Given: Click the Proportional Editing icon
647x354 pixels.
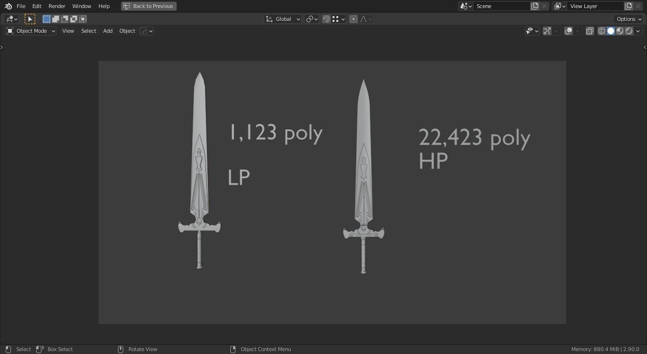Looking at the screenshot, I should 353,19.
